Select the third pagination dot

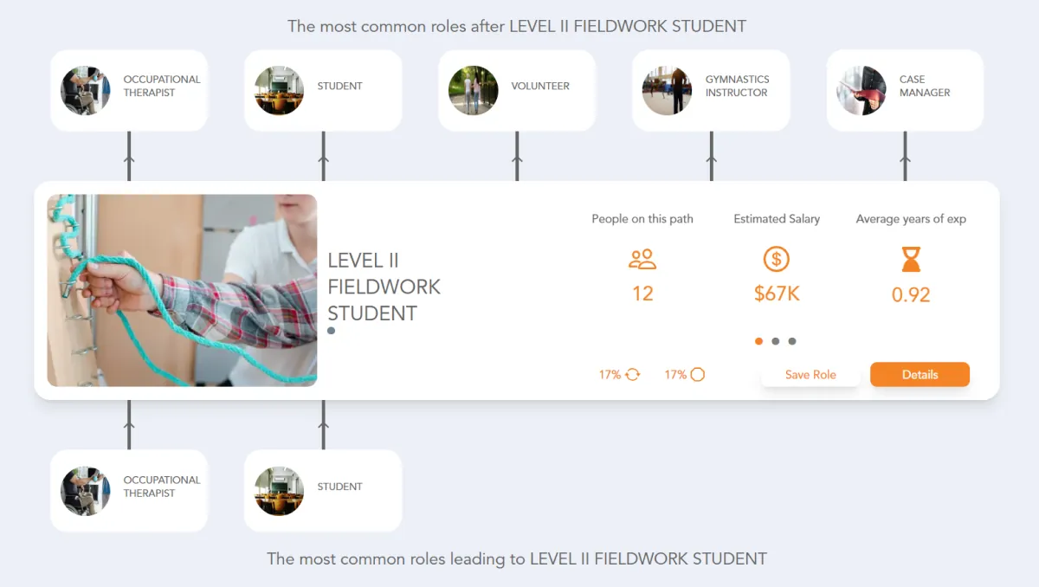point(791,341)
